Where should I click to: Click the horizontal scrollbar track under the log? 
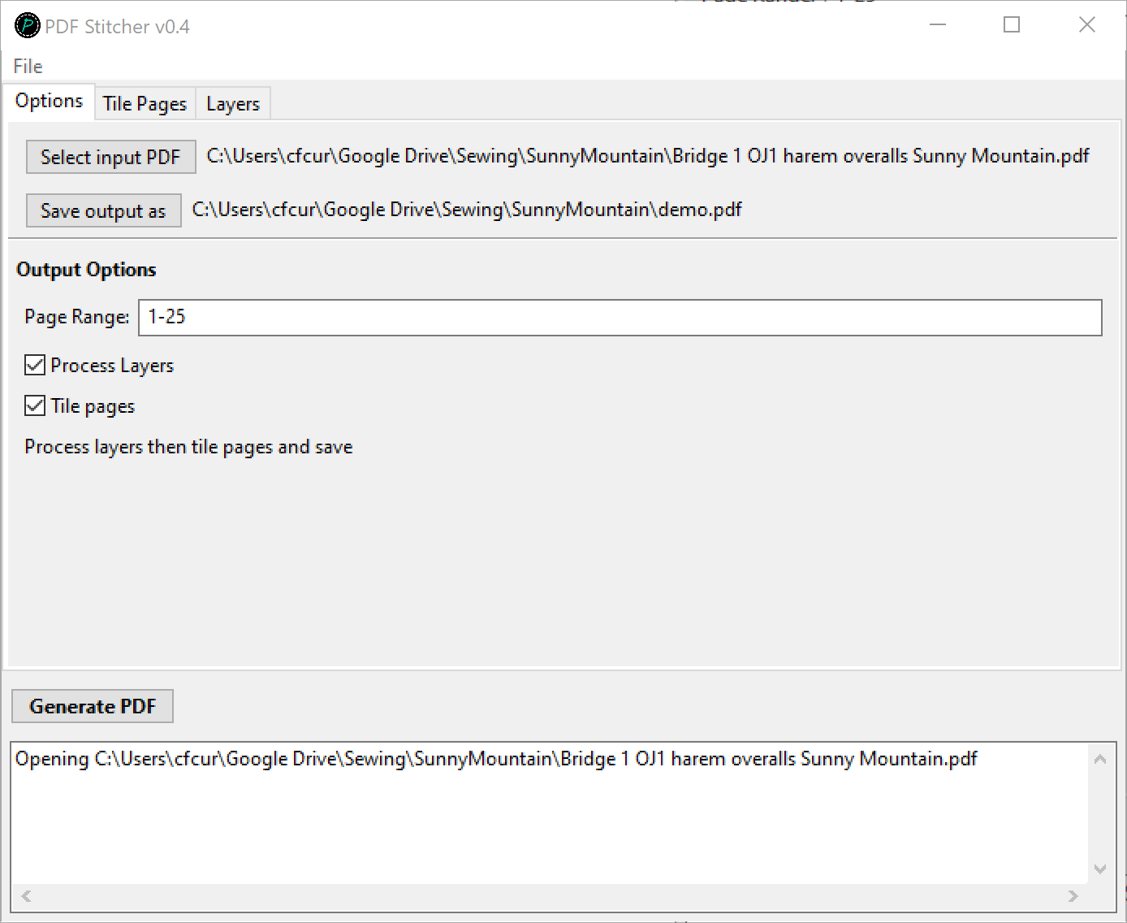click(x=549, y=896)
